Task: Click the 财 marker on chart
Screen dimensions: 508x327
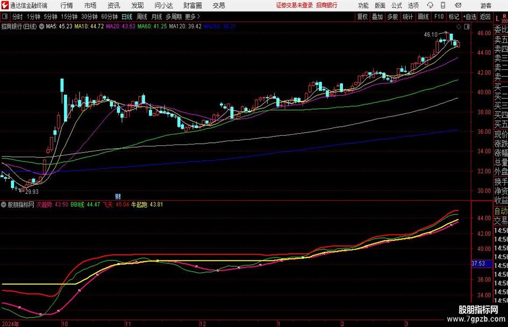Action: click(x=118, y=196)
